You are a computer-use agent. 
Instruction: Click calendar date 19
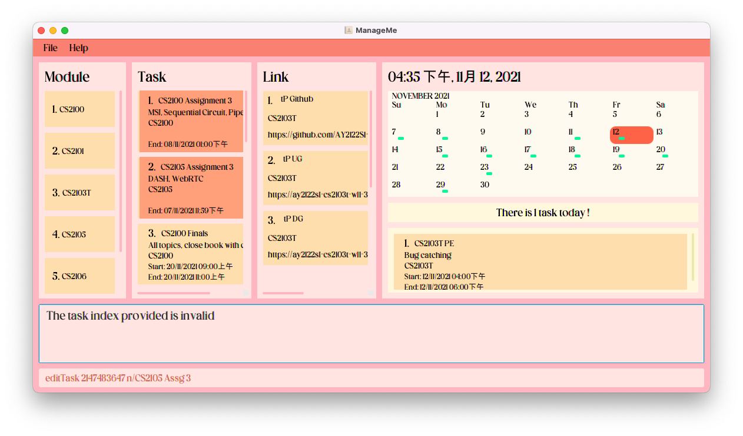[616, 149]
